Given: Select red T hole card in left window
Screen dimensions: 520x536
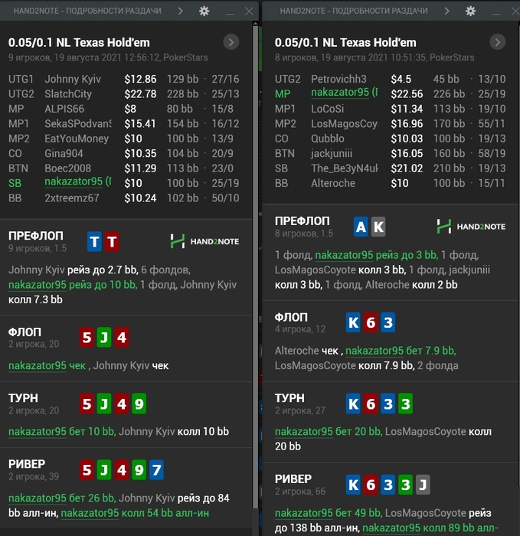Looking at the screenshot, I should (x=112, y=242).
